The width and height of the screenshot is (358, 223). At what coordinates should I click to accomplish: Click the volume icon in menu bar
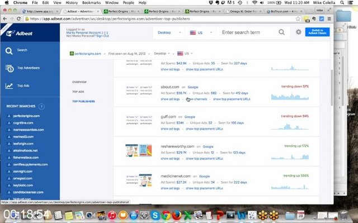click(262, 2)
